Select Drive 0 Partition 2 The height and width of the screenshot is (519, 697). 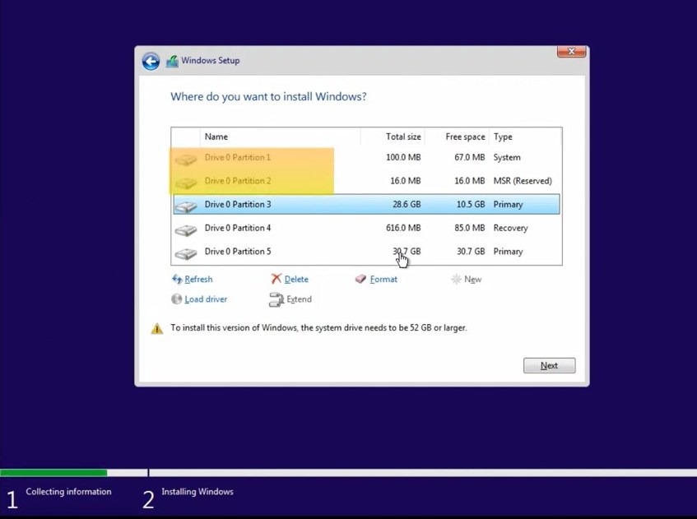(366, 181)
